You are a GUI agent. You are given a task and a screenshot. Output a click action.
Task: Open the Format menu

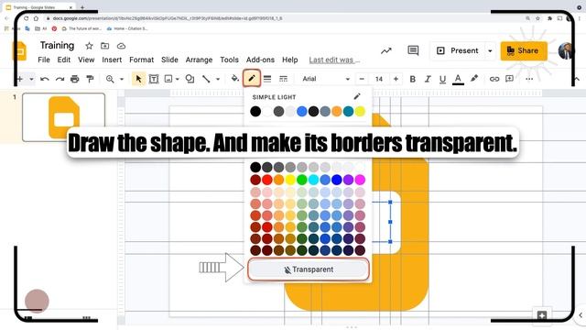point(141,60)
